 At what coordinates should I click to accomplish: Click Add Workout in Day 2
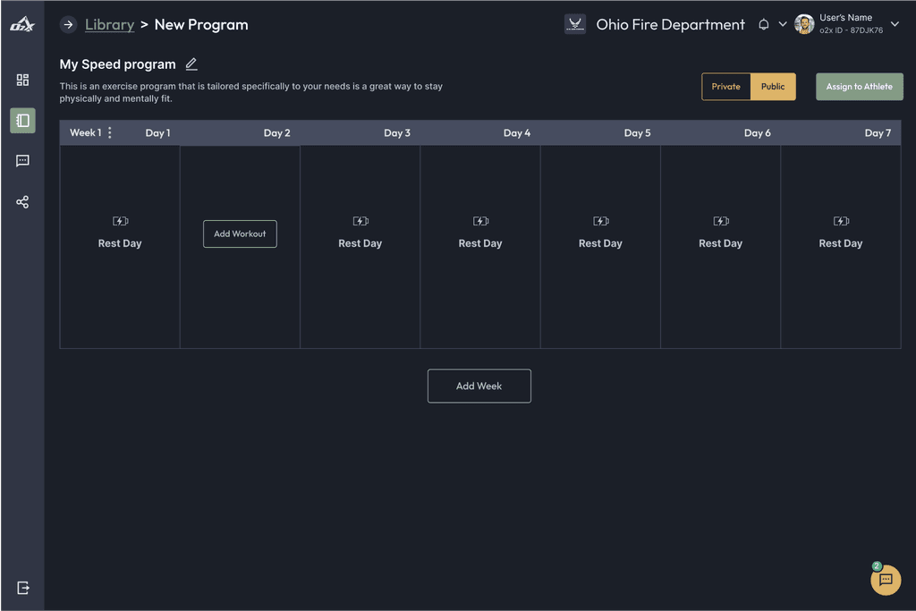(x=240, y=233)
